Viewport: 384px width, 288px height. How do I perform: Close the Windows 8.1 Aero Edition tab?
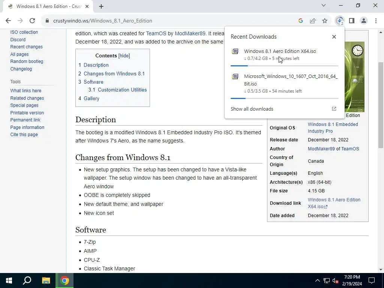click(x=87, y=6)
